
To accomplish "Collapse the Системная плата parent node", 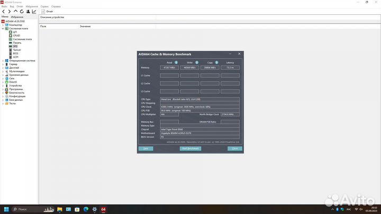I will [x=3, y=29].
